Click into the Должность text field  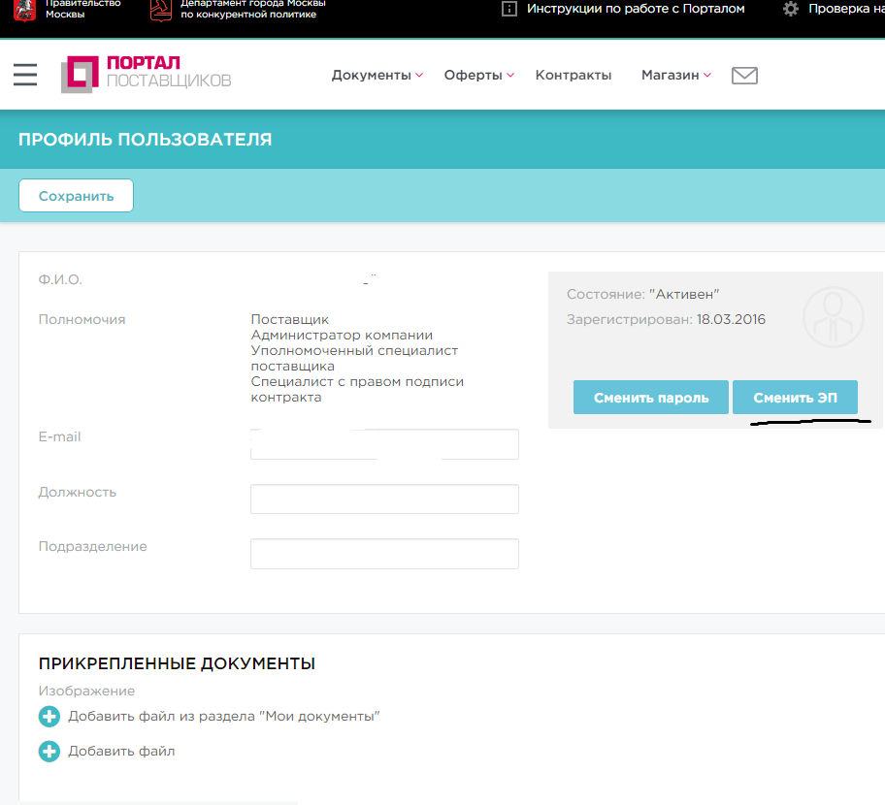(x=384, y=499)
